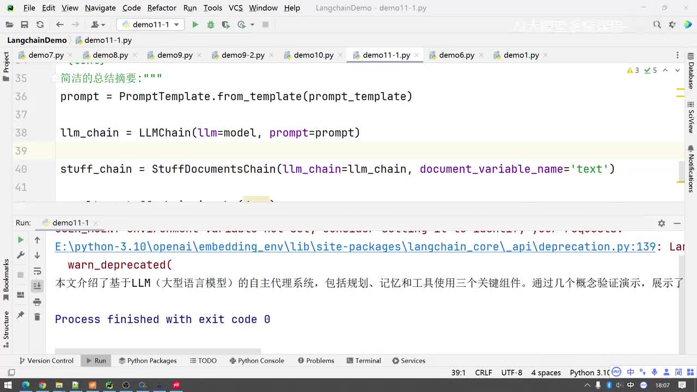Toggle scroll to end in the Run console
697x392 pixels.
37,286
